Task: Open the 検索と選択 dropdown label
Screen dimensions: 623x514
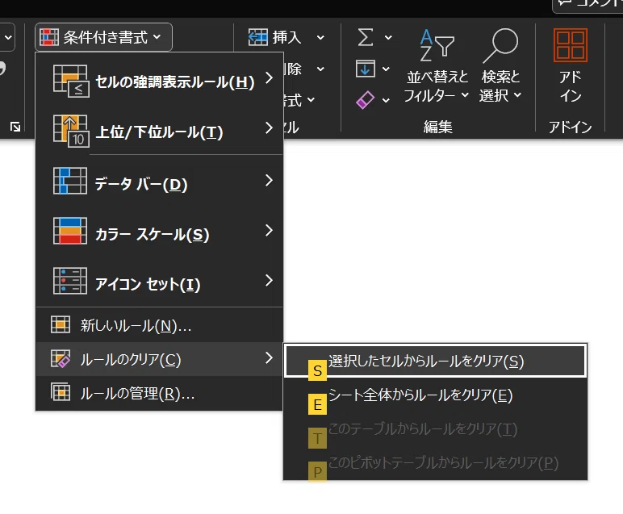Action: (500, 86)
